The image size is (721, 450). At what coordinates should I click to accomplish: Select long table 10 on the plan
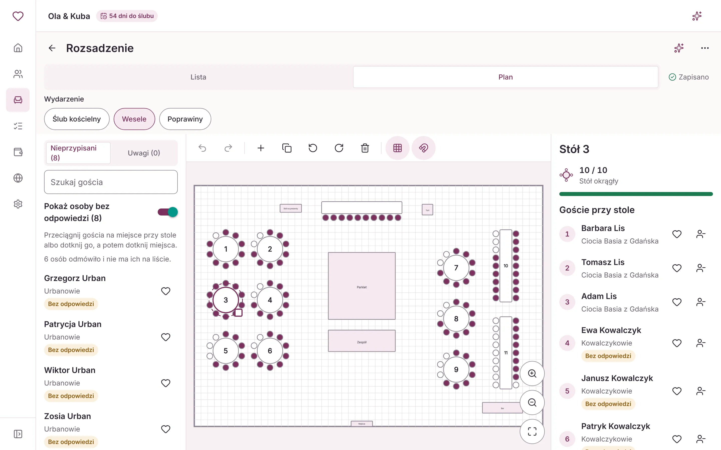[506, 266]
